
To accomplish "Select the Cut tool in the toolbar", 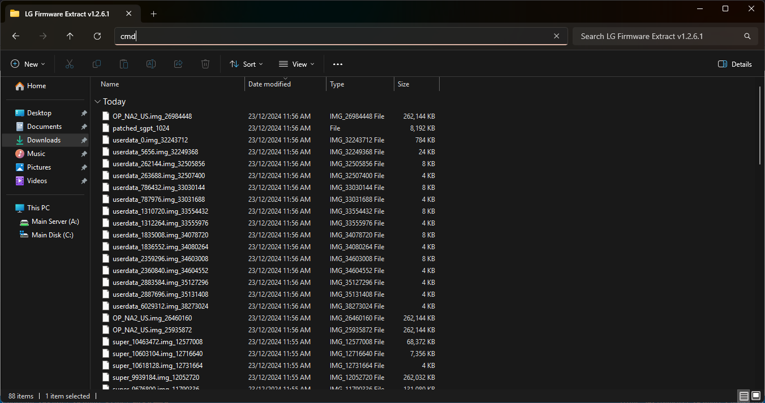I will (x=69, y=64).
